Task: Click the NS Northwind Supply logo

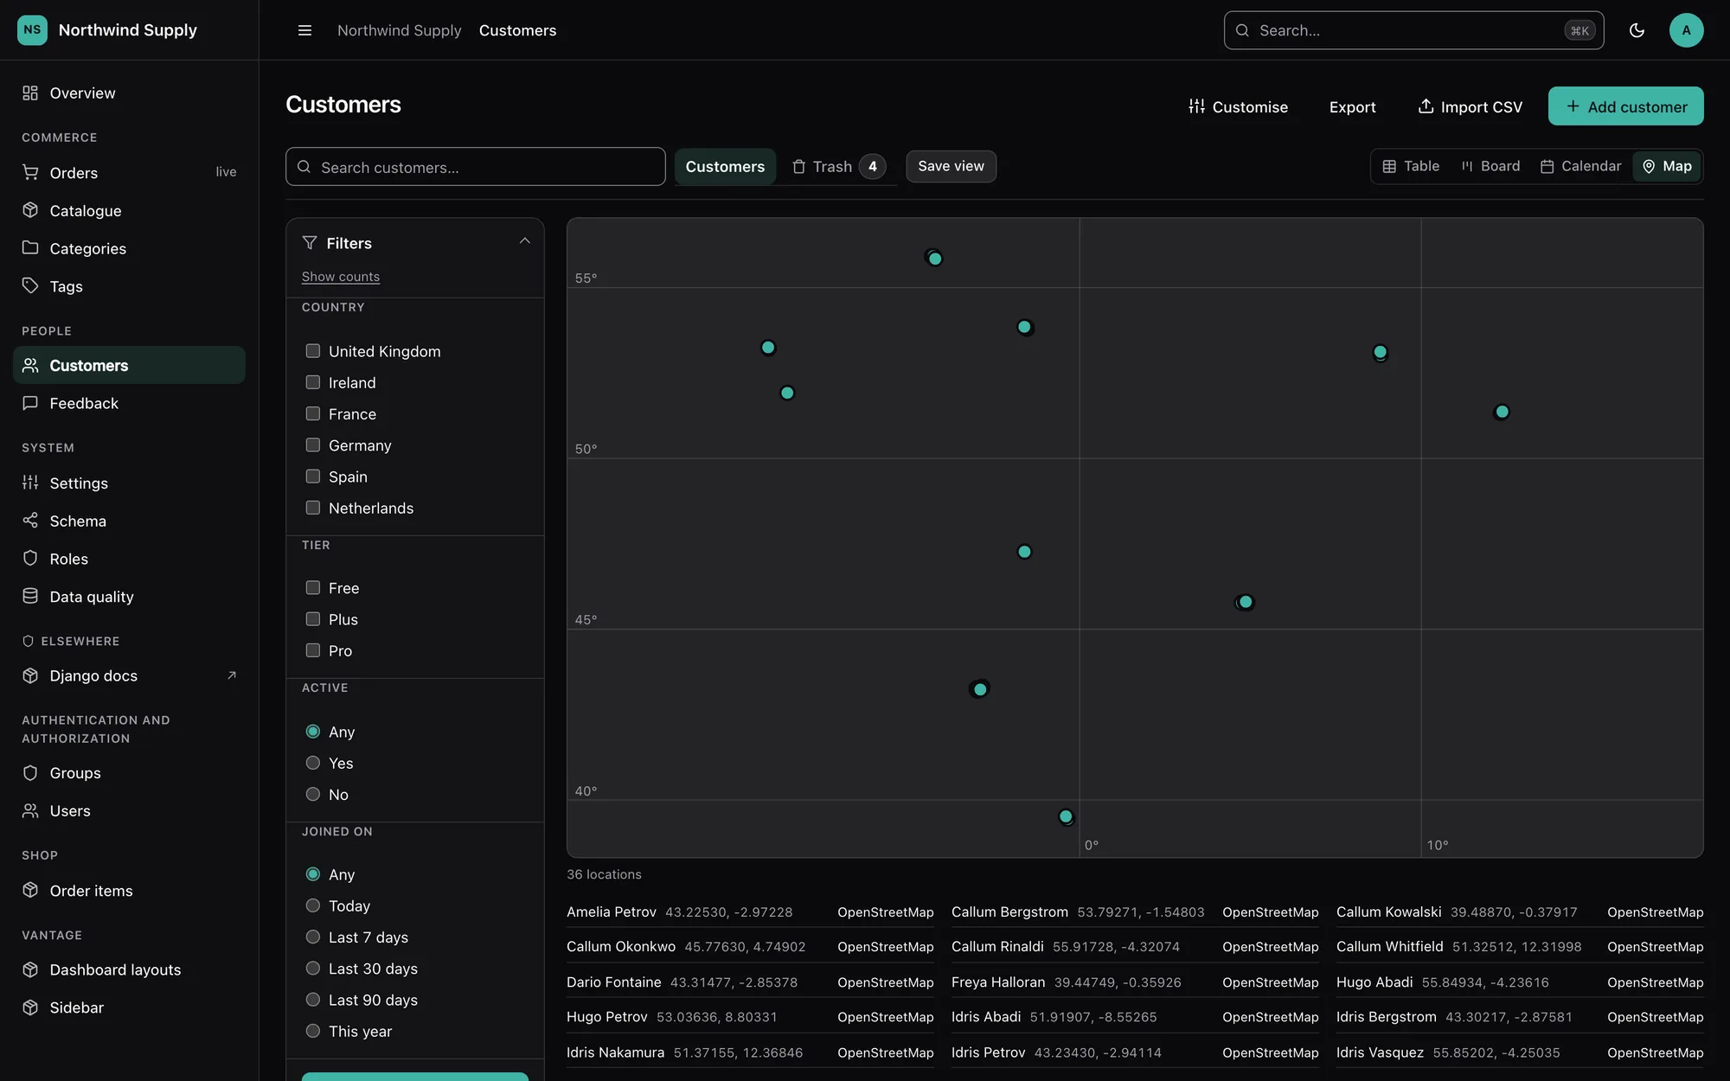Action: [x=32, y=30]
